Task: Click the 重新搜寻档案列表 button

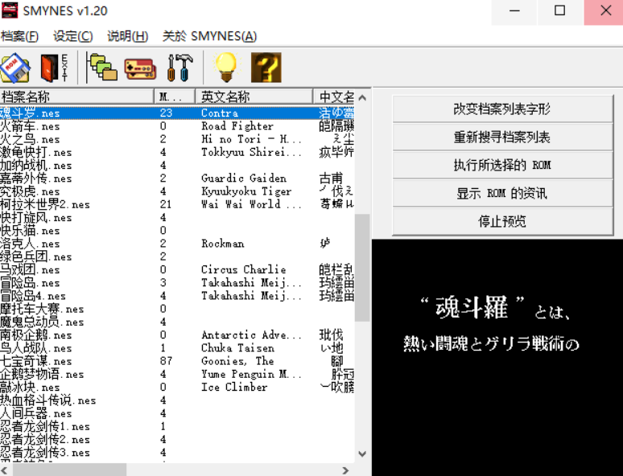Action: point(502,137)
